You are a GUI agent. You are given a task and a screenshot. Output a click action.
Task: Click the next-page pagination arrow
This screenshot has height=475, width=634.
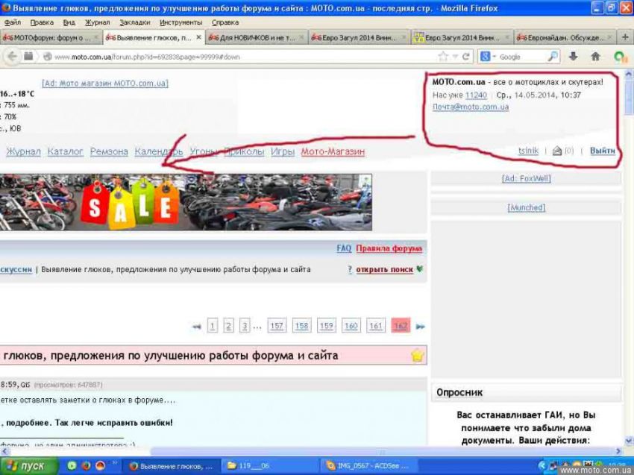click(x=420, y=326)
